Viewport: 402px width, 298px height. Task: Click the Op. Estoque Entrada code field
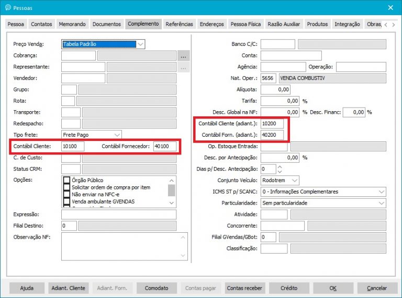pos(274,147)
